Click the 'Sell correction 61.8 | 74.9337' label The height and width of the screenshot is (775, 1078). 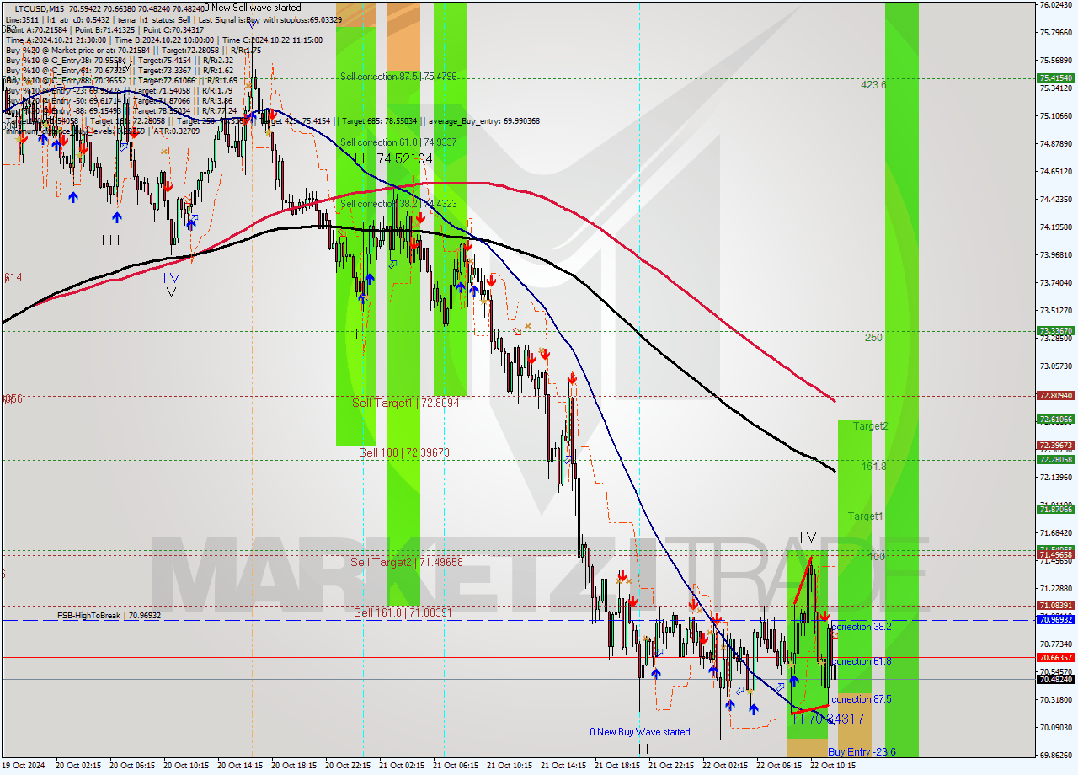[x=398, y=142]
